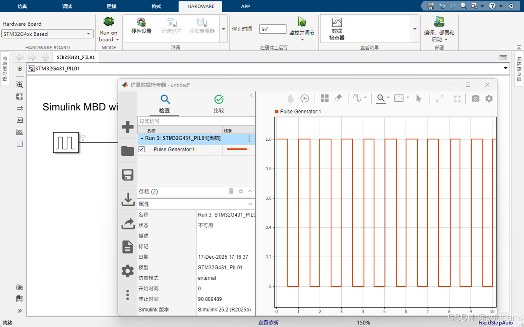Click the 150% zoom level in the status bar
The width and height of the screenshot is (524, 327).
363,322
